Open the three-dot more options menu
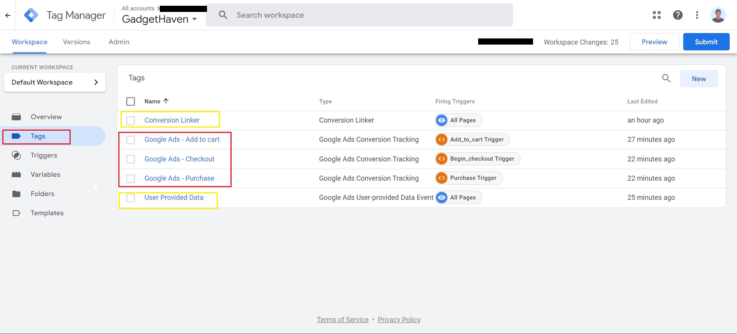This screenshot has height=334, width=737. (697, 15)
